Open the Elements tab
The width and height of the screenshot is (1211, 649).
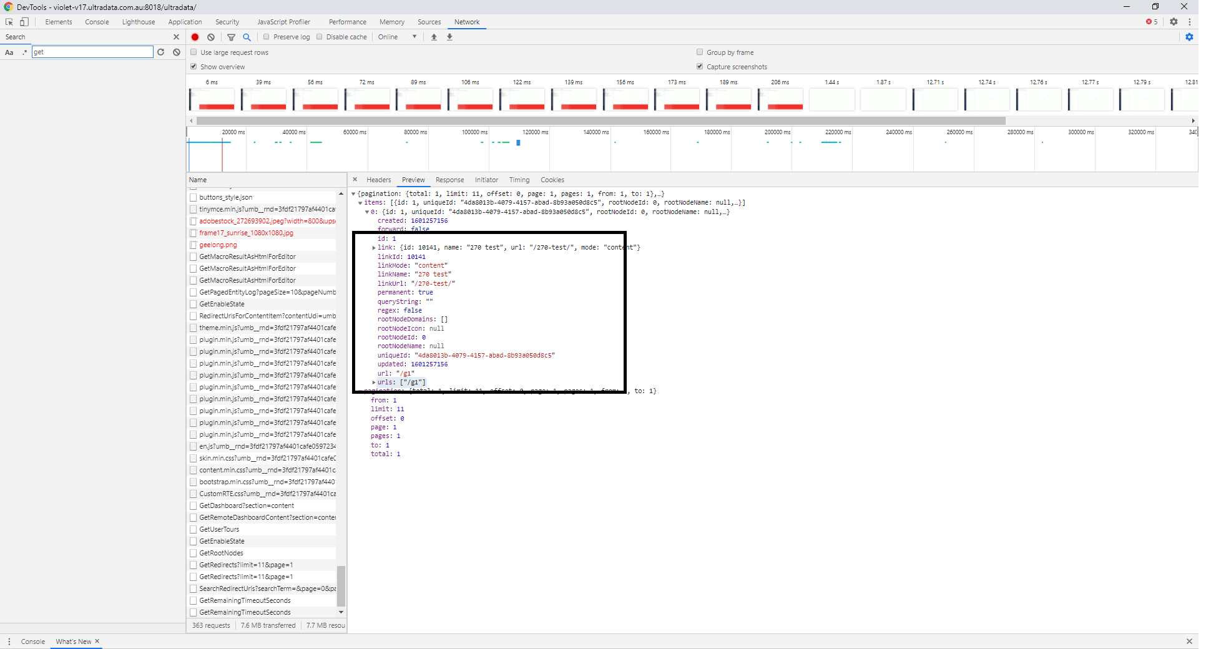pos(59,22)
